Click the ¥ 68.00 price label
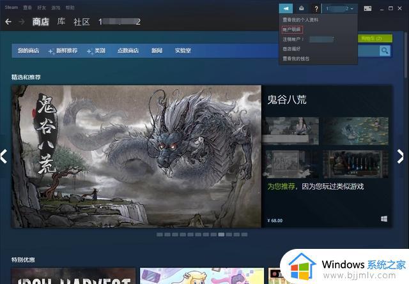 (x=275, y=221)
